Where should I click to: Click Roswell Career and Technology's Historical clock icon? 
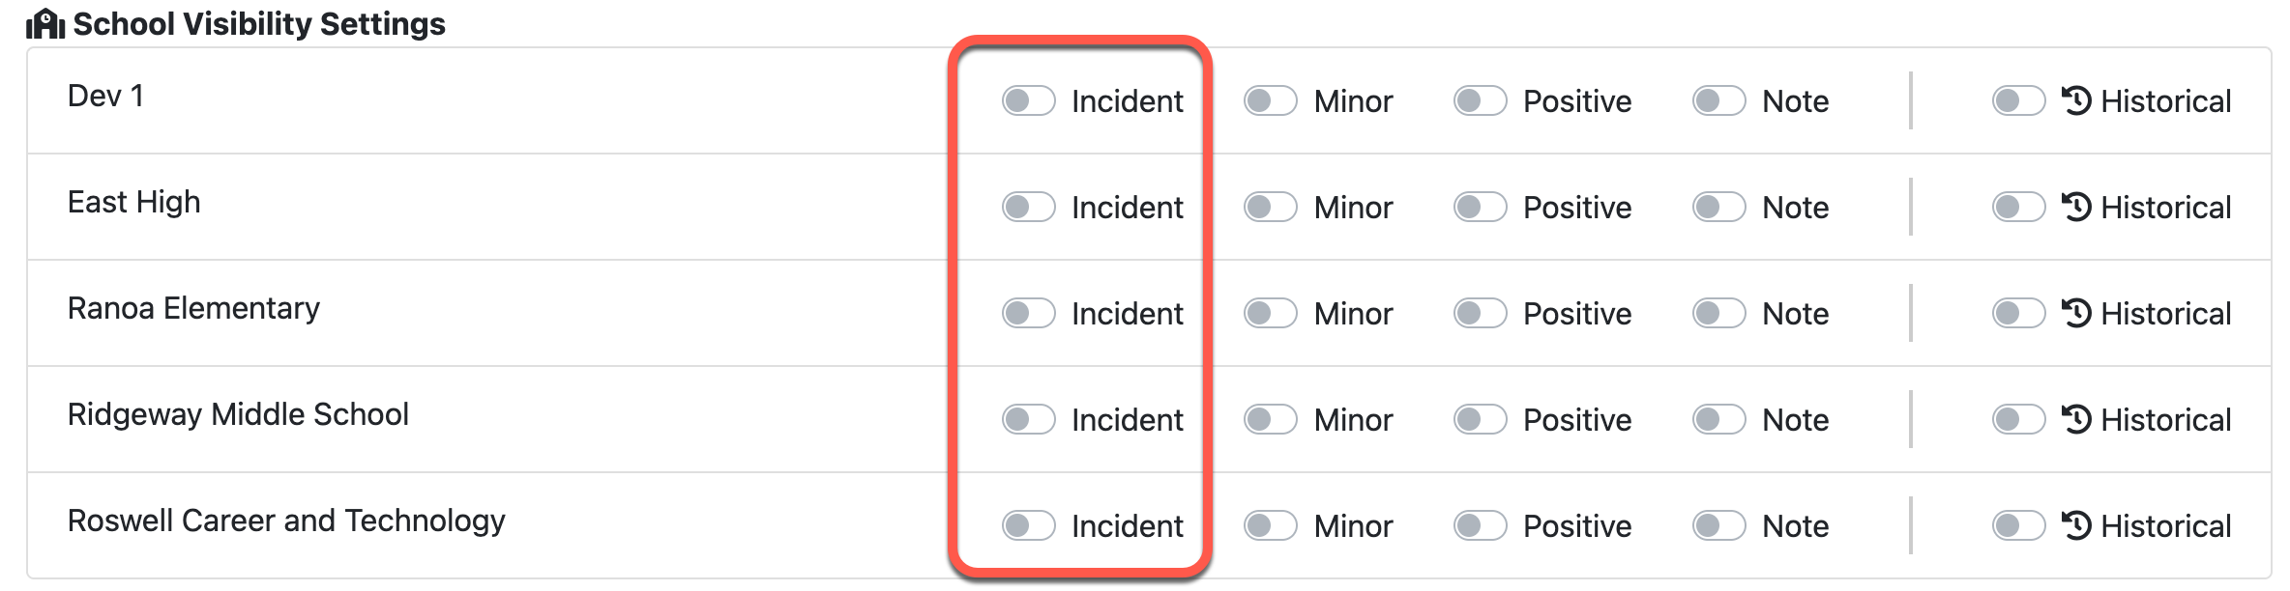coord(2076,525)
